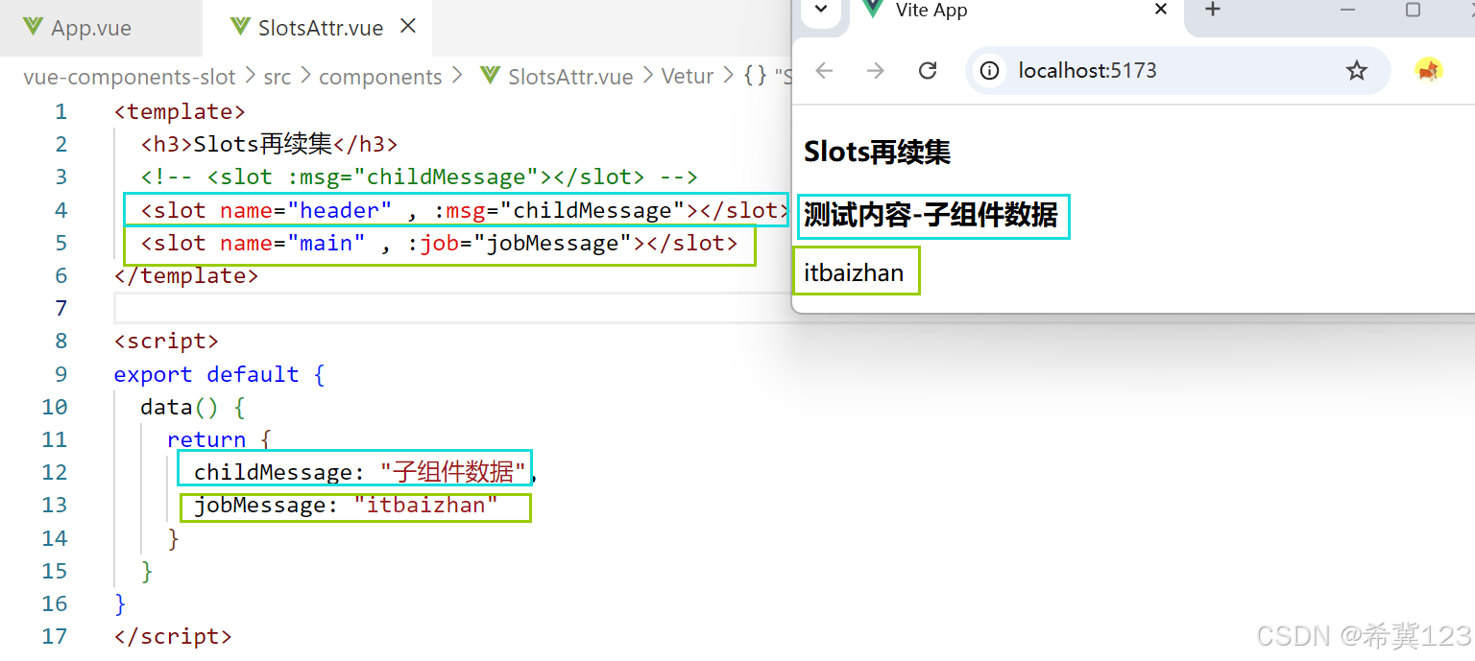The image size is (1475, 661).
Task: Click the name="header" attribute on line 4
Action: point(305,210)
